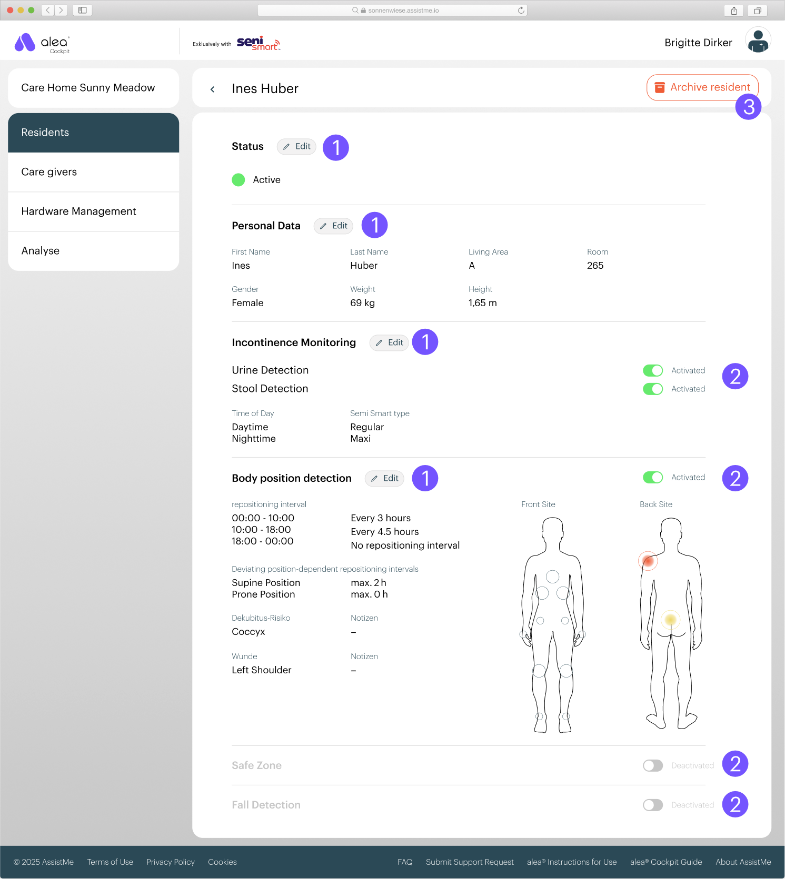Disable the Urine Detection toggle

tap(653, 371)
